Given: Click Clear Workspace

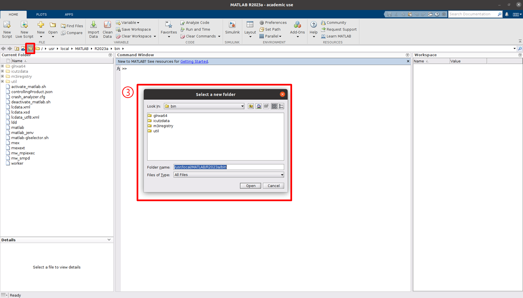Looking at the screenshot, I should [134, 36].
